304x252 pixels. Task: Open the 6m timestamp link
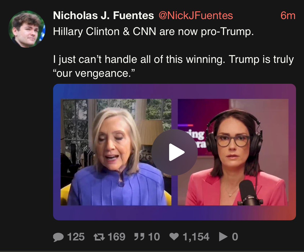(288, 15)
